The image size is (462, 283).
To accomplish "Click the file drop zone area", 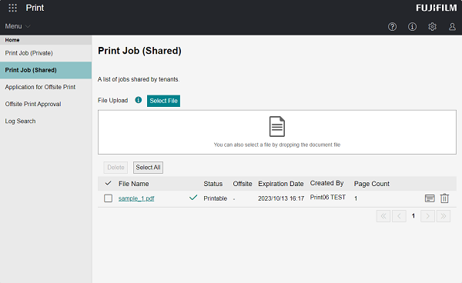I will [277, 132].
